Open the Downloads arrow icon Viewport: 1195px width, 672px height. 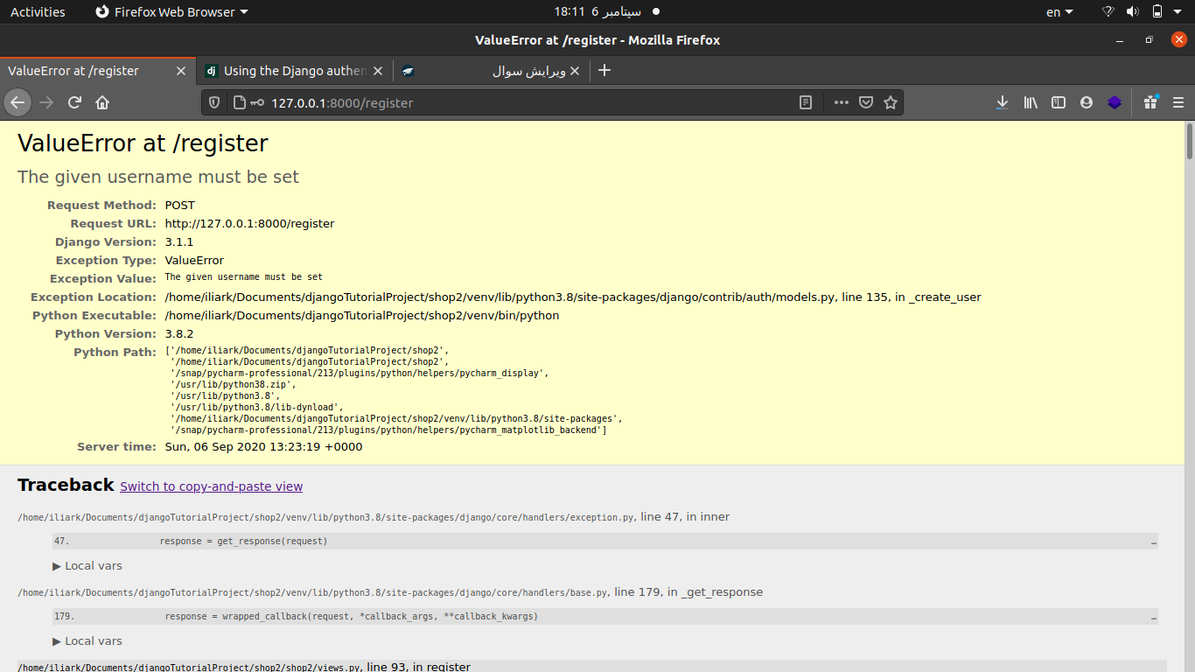click(1003, 102)
